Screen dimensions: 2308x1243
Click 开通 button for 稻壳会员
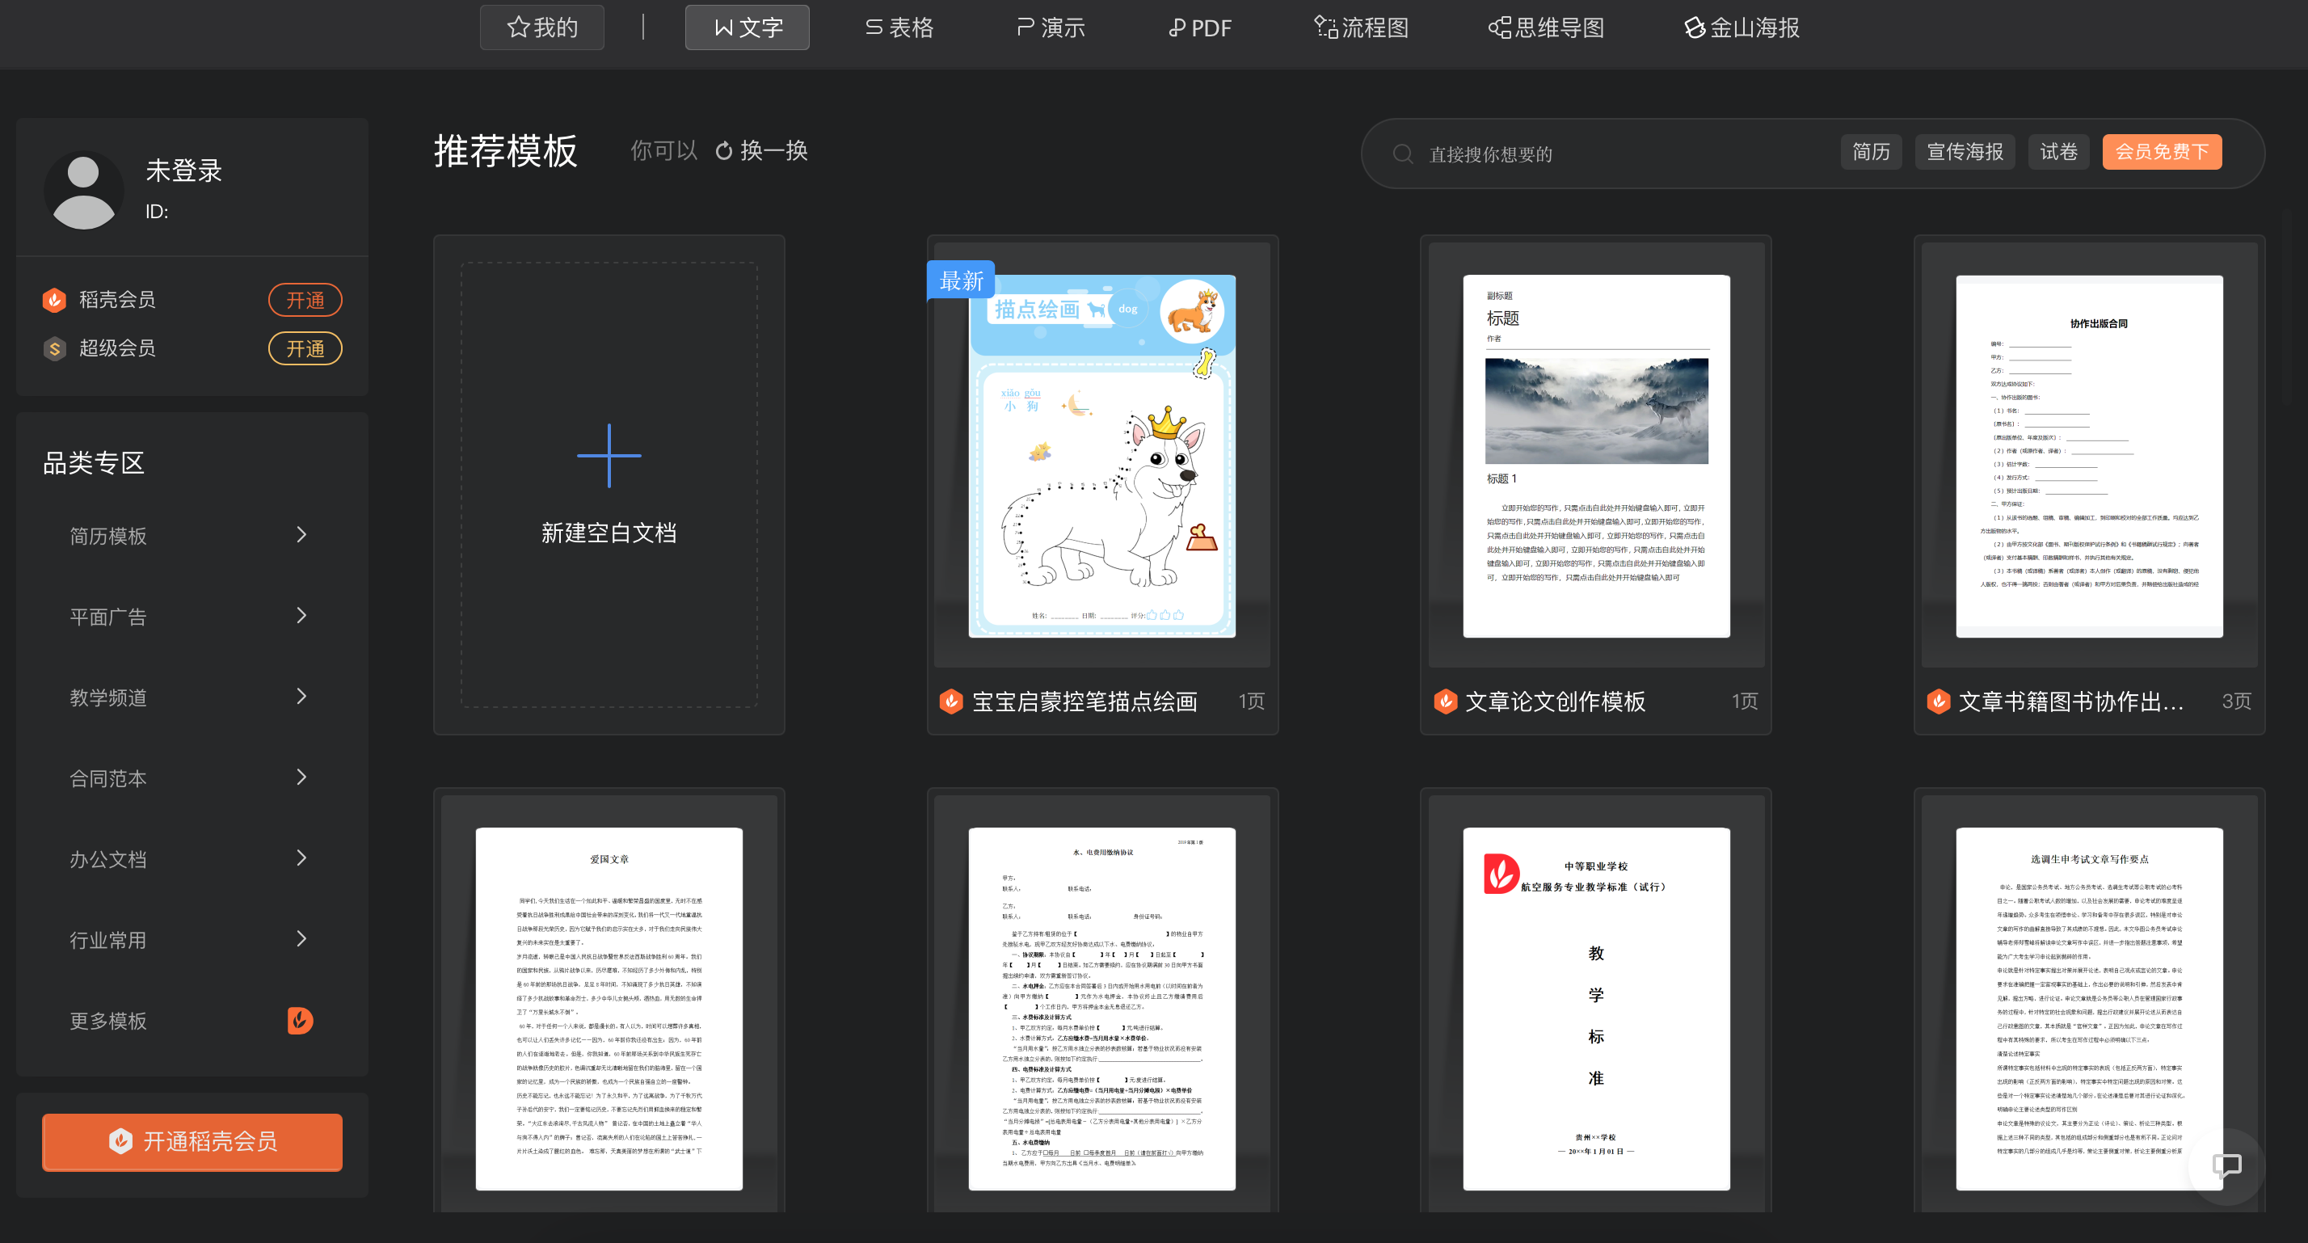[305, 300]
